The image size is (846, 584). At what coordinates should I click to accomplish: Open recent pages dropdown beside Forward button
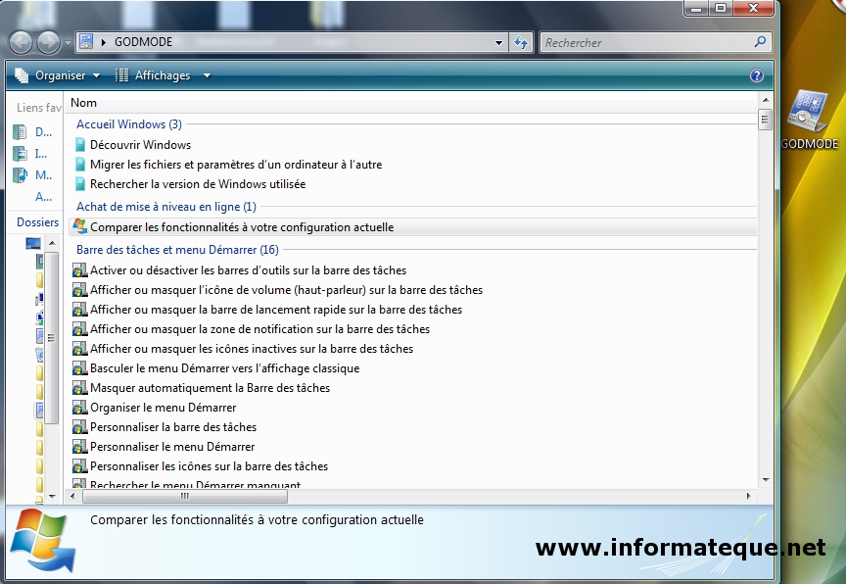(68, 43)
